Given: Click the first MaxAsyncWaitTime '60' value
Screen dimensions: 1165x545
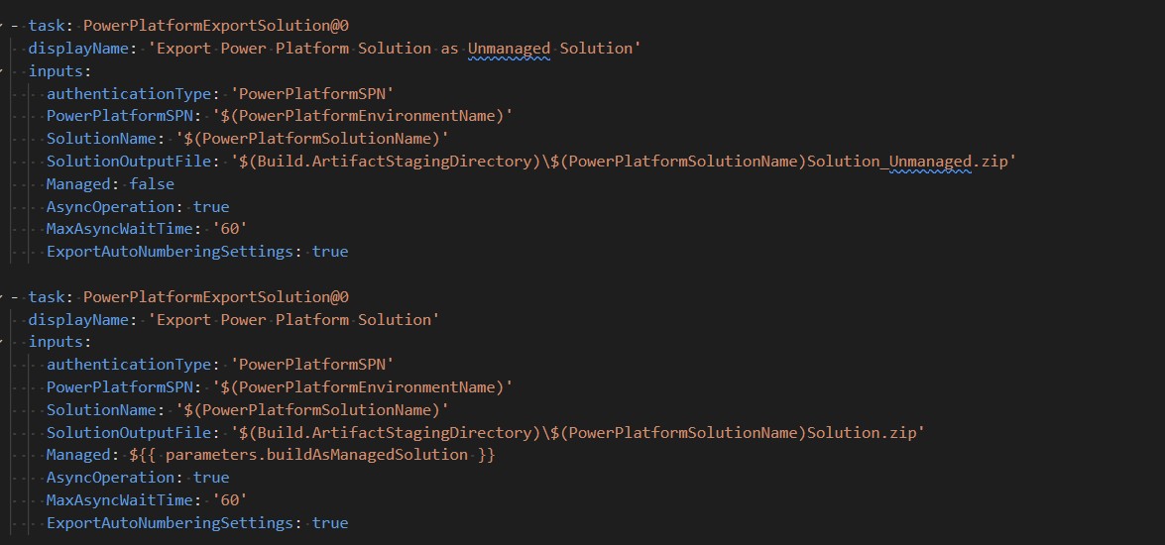Looking at the screenshot, I should pyautogui.click(x=229, y=230).
